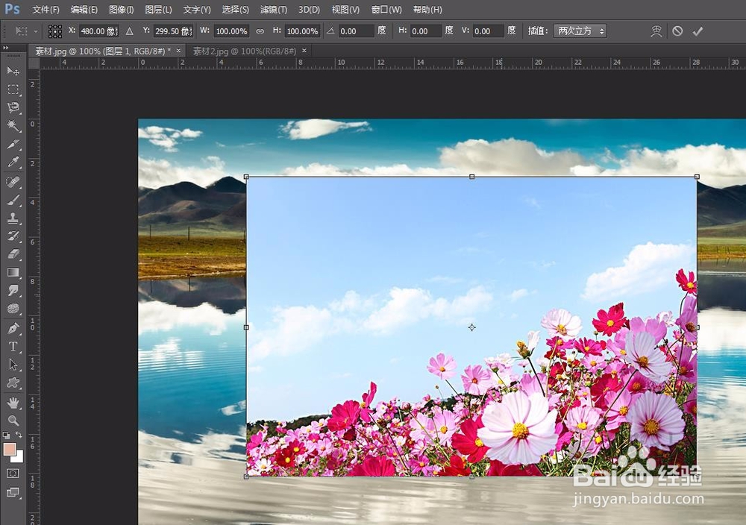Viewport: 746px width, 525px height.
Task: Select the Sponge tool
Action: point(13,309)
